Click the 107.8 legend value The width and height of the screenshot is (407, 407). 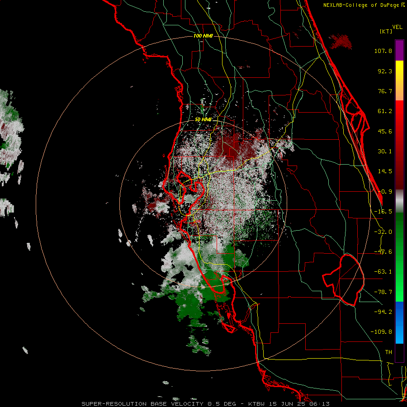coord(383,51)
